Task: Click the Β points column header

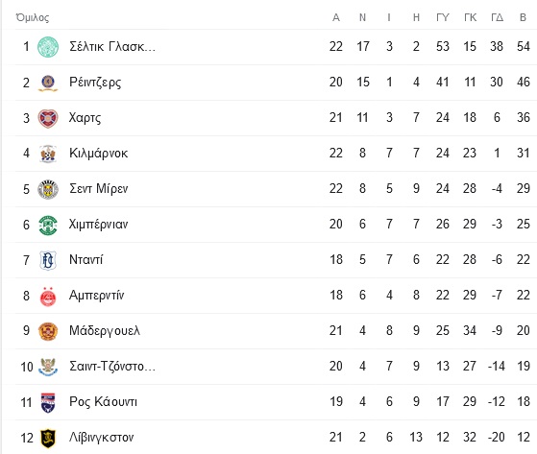Action: [523, 17]
